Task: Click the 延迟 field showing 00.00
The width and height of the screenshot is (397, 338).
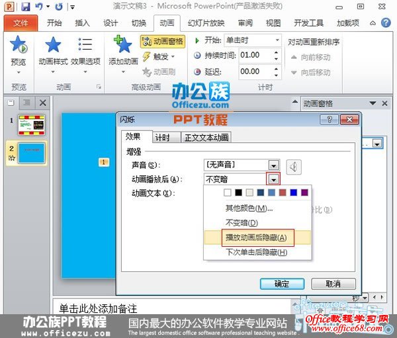Action: (255, 71)
